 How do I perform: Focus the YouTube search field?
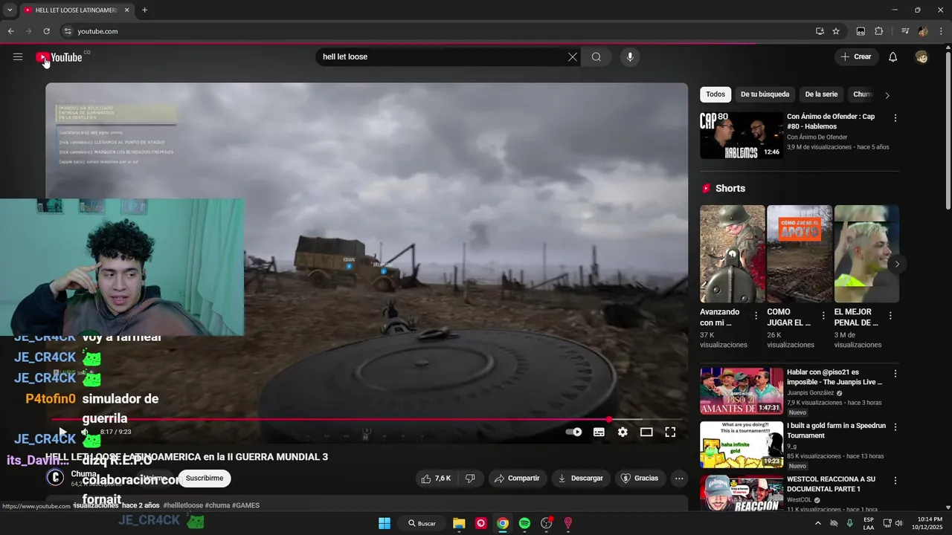(x=443, y=57)
